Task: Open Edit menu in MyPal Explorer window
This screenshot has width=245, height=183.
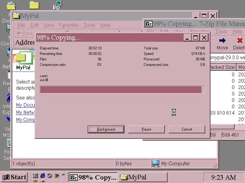Action: [x=34, y=25]
